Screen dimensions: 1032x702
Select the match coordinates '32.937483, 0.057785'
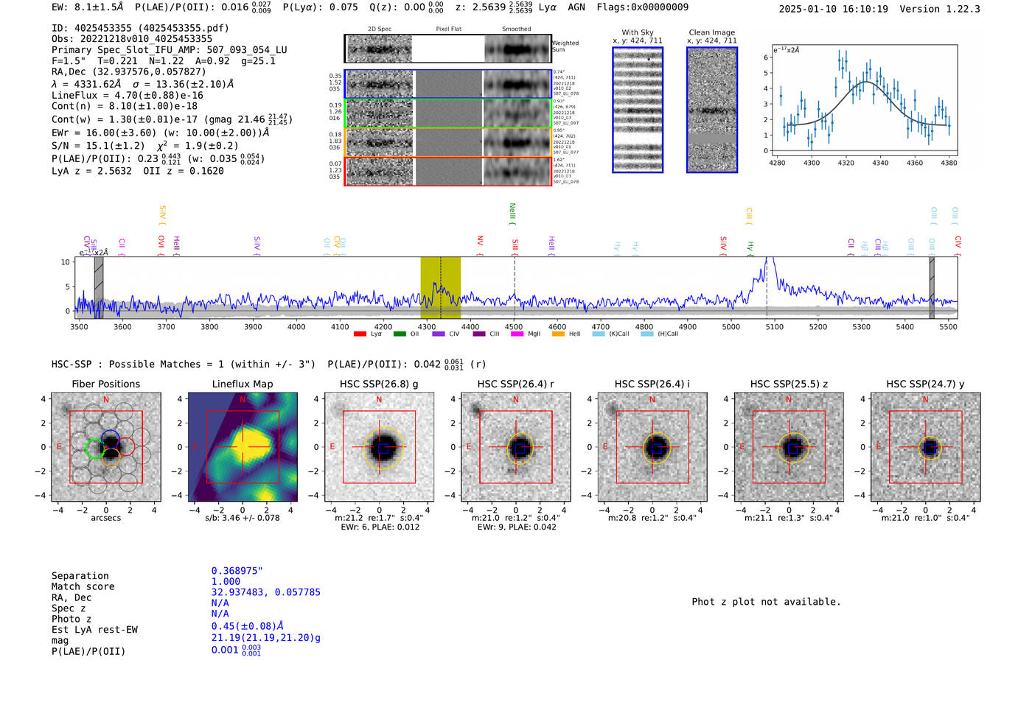coord(266,592)
